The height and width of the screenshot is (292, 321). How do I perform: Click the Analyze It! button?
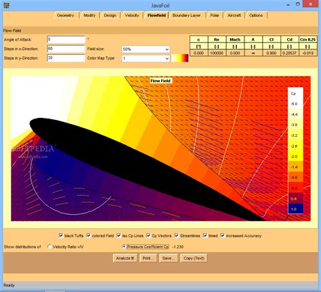click(x=125, y=258)
